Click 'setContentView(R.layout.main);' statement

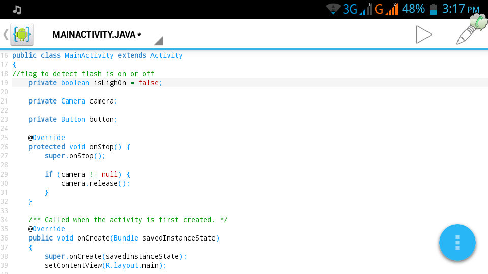106,265
